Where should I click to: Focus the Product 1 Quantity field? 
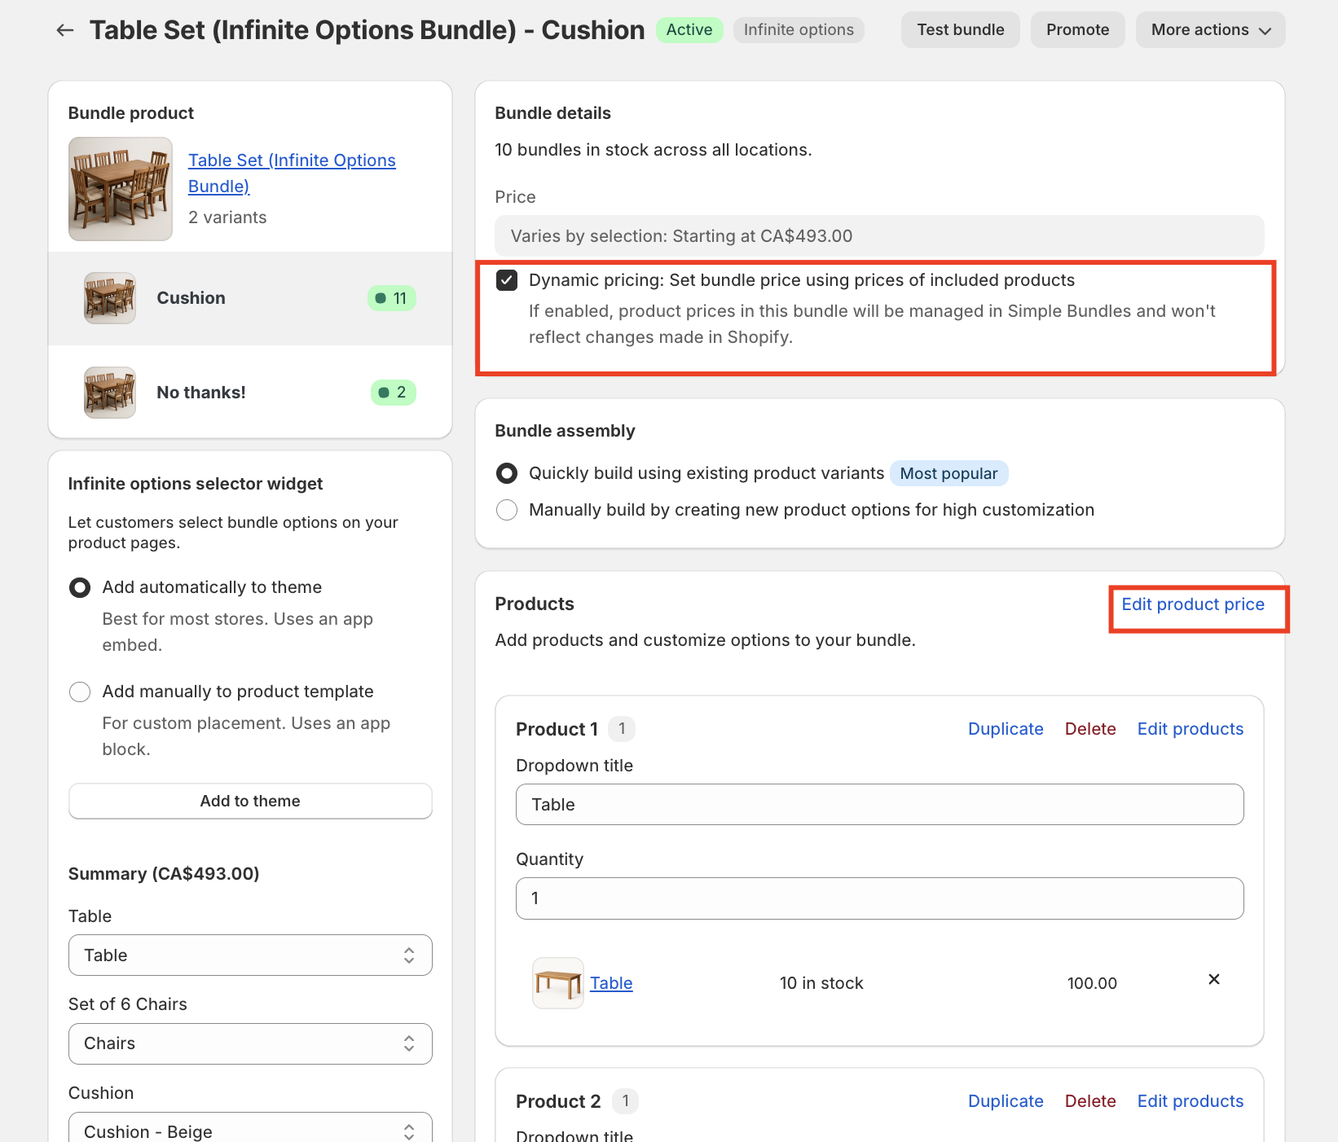click(x=880, y=898)
